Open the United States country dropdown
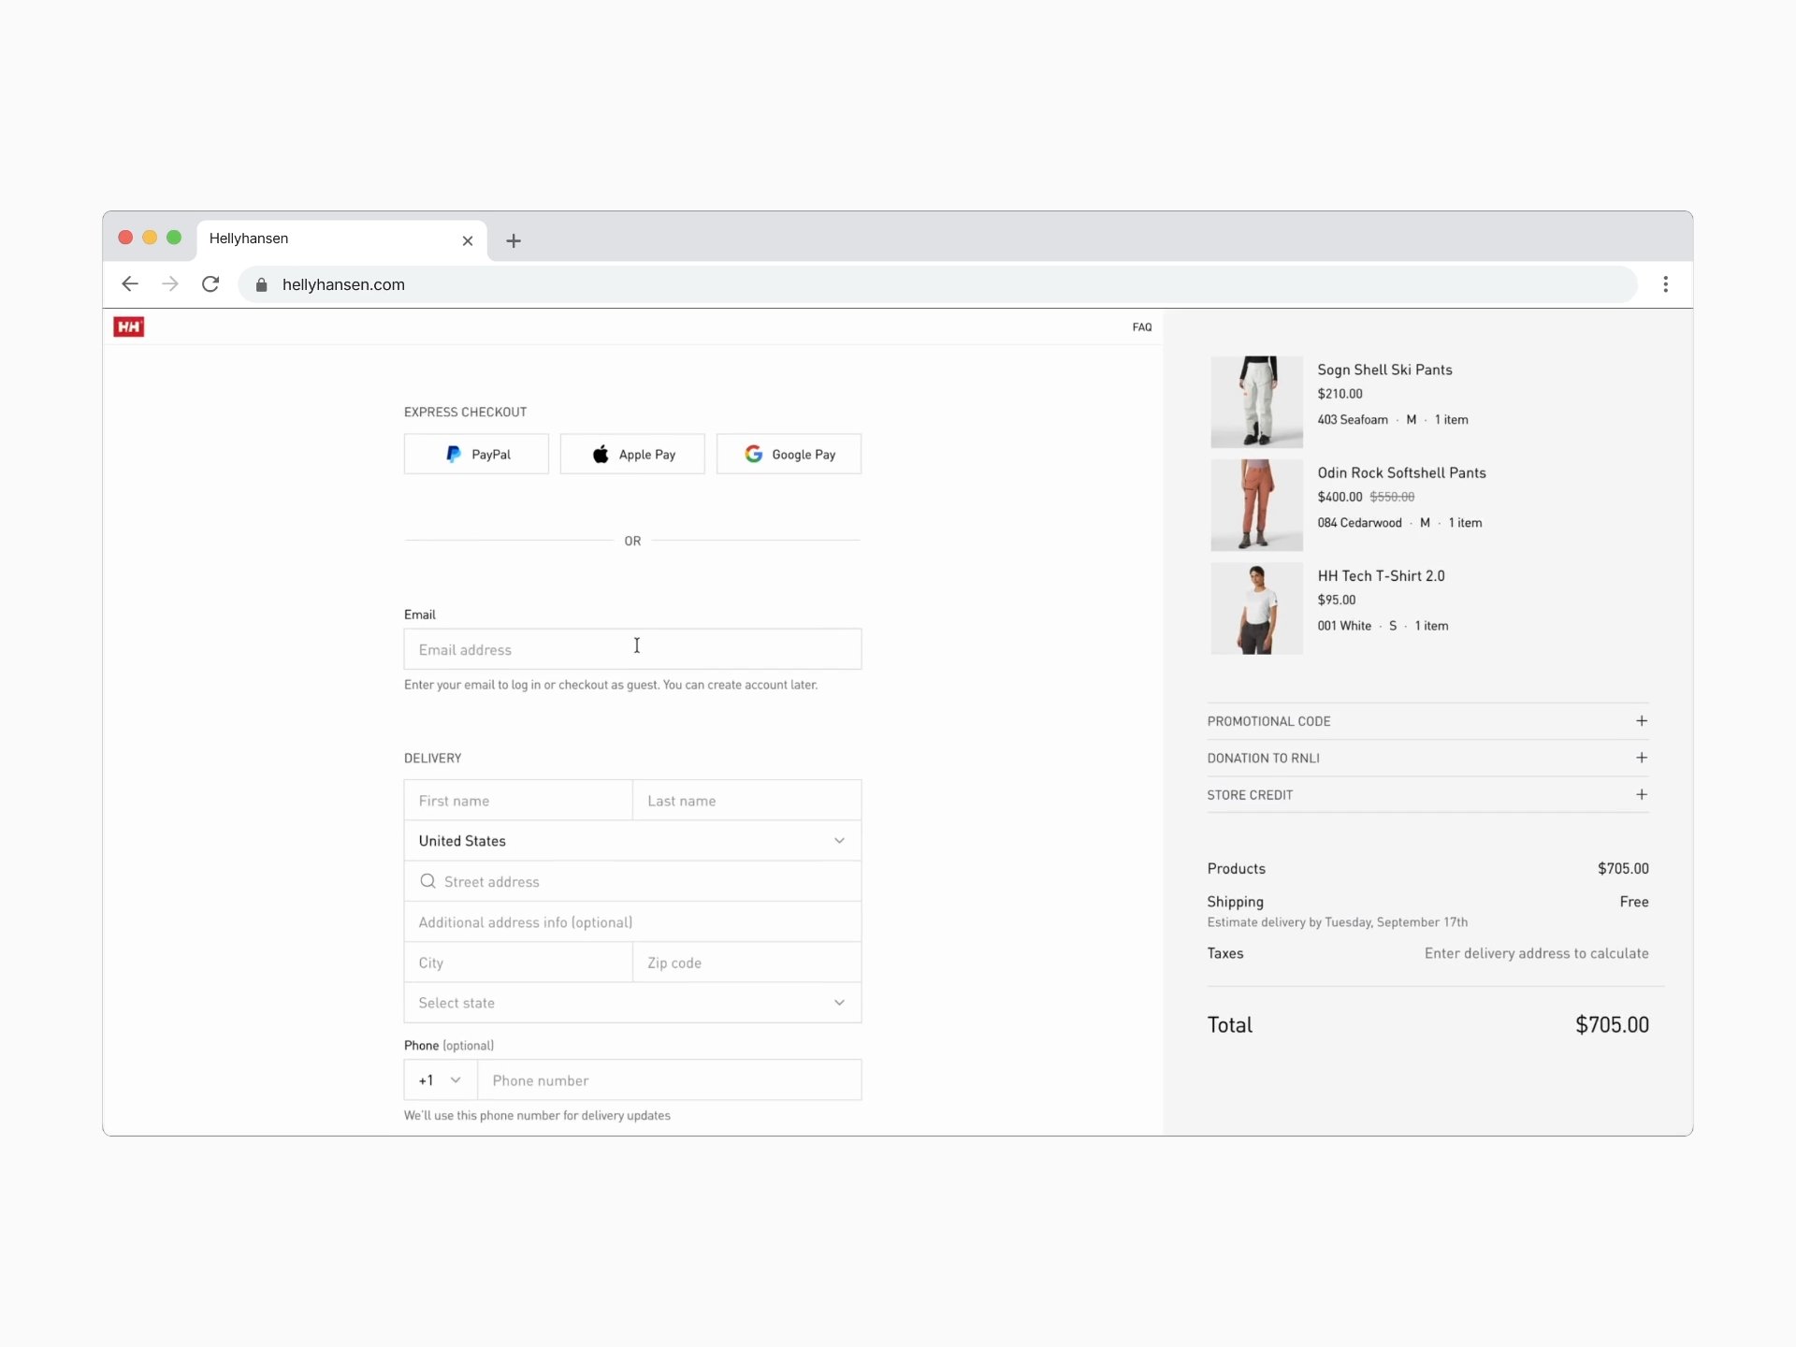Screen dimensions: 1796x1347 pyautogui.click(x=632, y=841)
